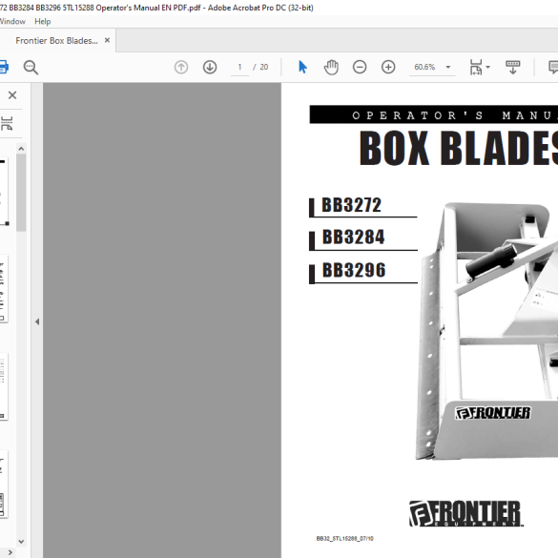Open the Comment tool icon
Image resolution: width=558 pixels, height=558 pixels.
click(x=553, y=67)
